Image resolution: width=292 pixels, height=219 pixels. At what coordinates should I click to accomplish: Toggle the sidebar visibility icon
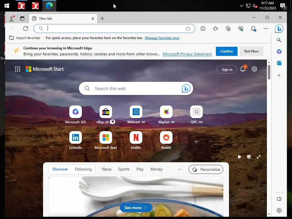279,199
